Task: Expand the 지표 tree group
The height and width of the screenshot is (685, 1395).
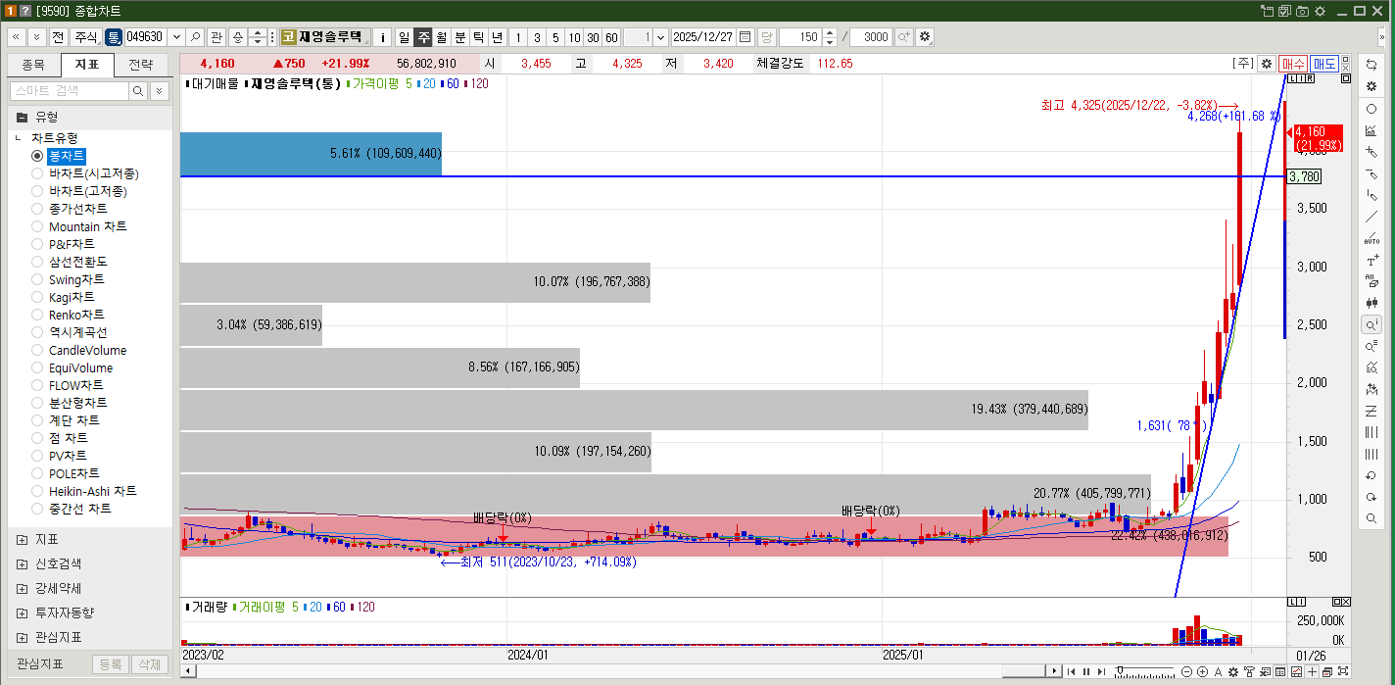Action: pos(22,540)
